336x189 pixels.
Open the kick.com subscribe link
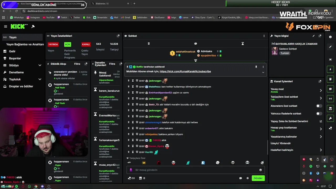185,71
